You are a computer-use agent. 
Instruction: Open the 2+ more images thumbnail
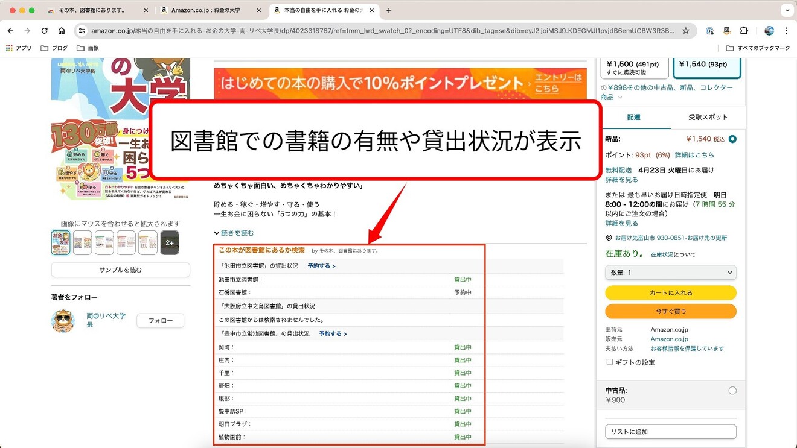[x=170, y=242]
